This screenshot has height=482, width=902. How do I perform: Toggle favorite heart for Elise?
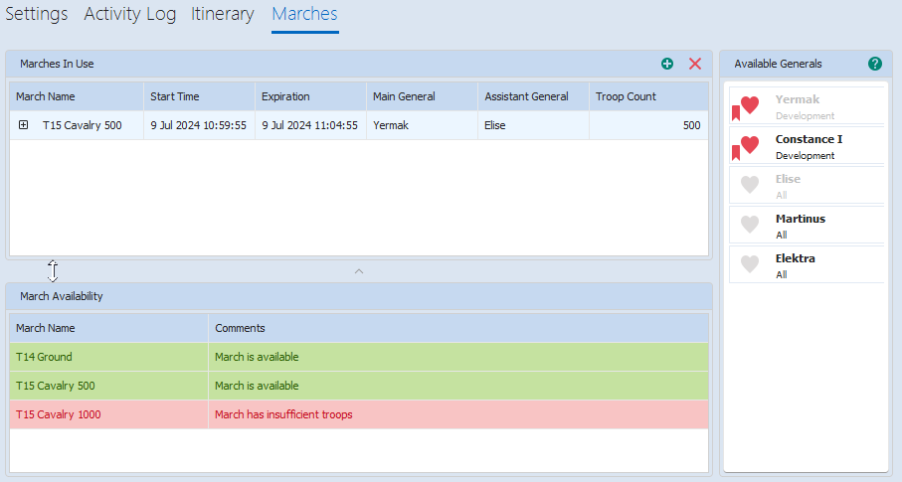click(750, 185)
